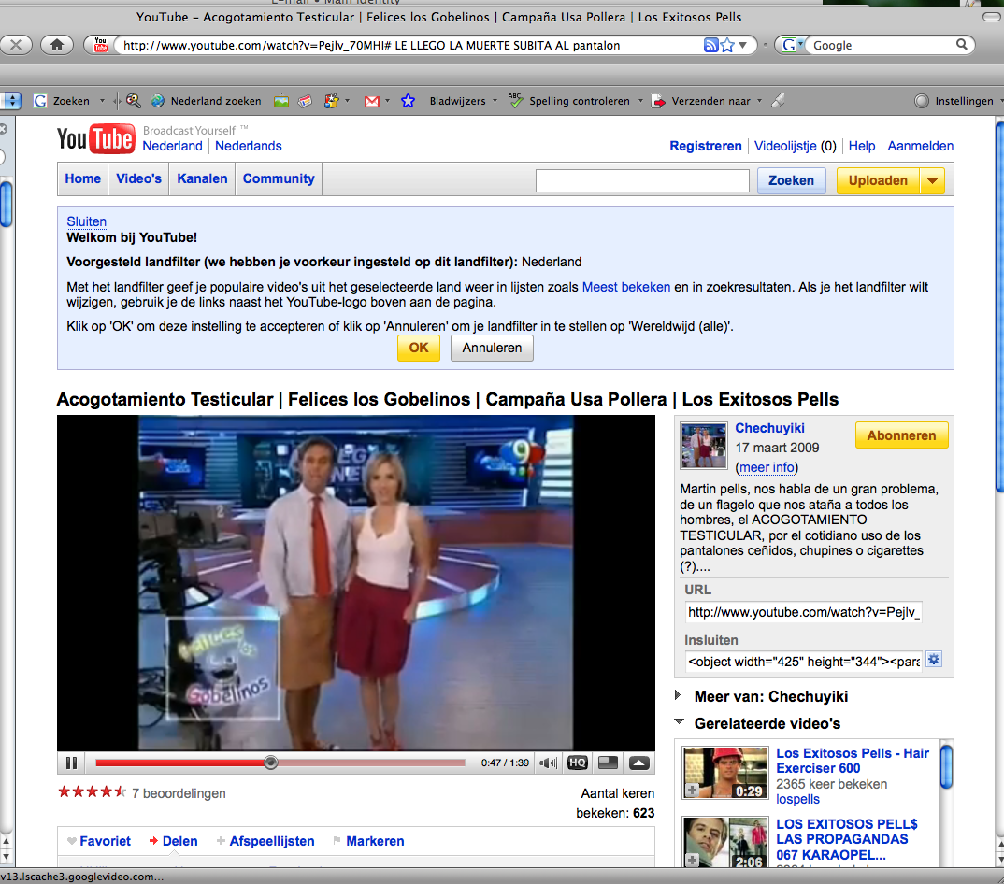Mute the video with the speaker icon
Screen dimensions: 1004x884
[548, 763]
